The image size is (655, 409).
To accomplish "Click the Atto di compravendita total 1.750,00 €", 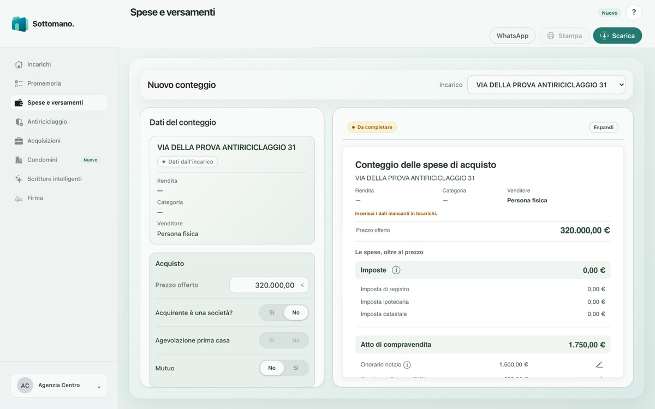I will pyautogui.click(x=587, y=345).
